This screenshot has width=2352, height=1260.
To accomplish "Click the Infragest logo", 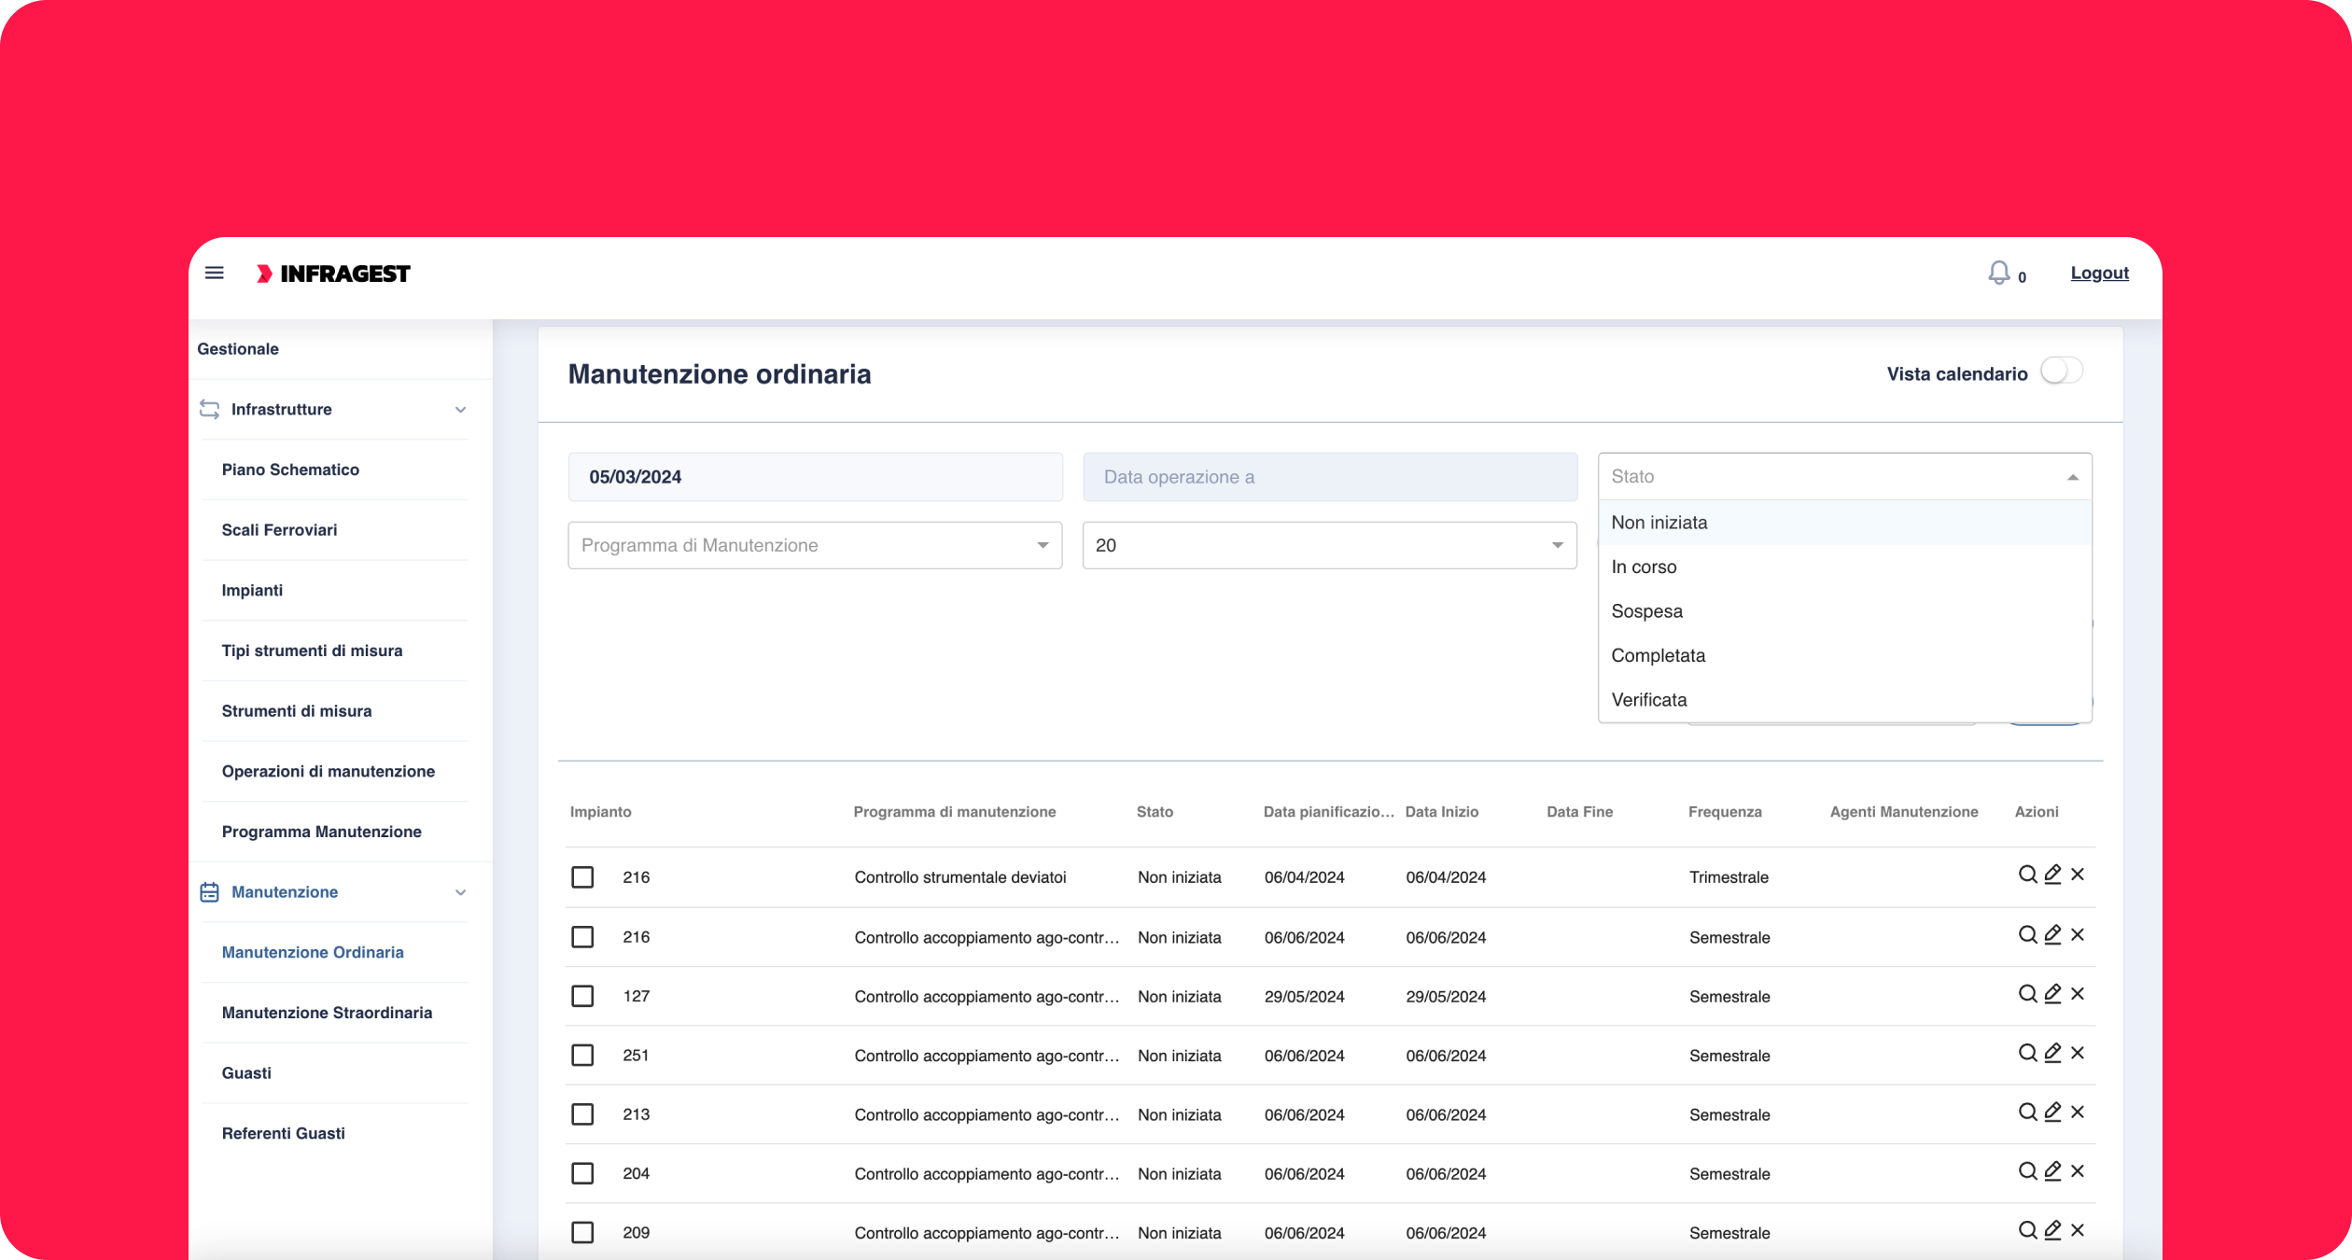I will click(333, 273).
